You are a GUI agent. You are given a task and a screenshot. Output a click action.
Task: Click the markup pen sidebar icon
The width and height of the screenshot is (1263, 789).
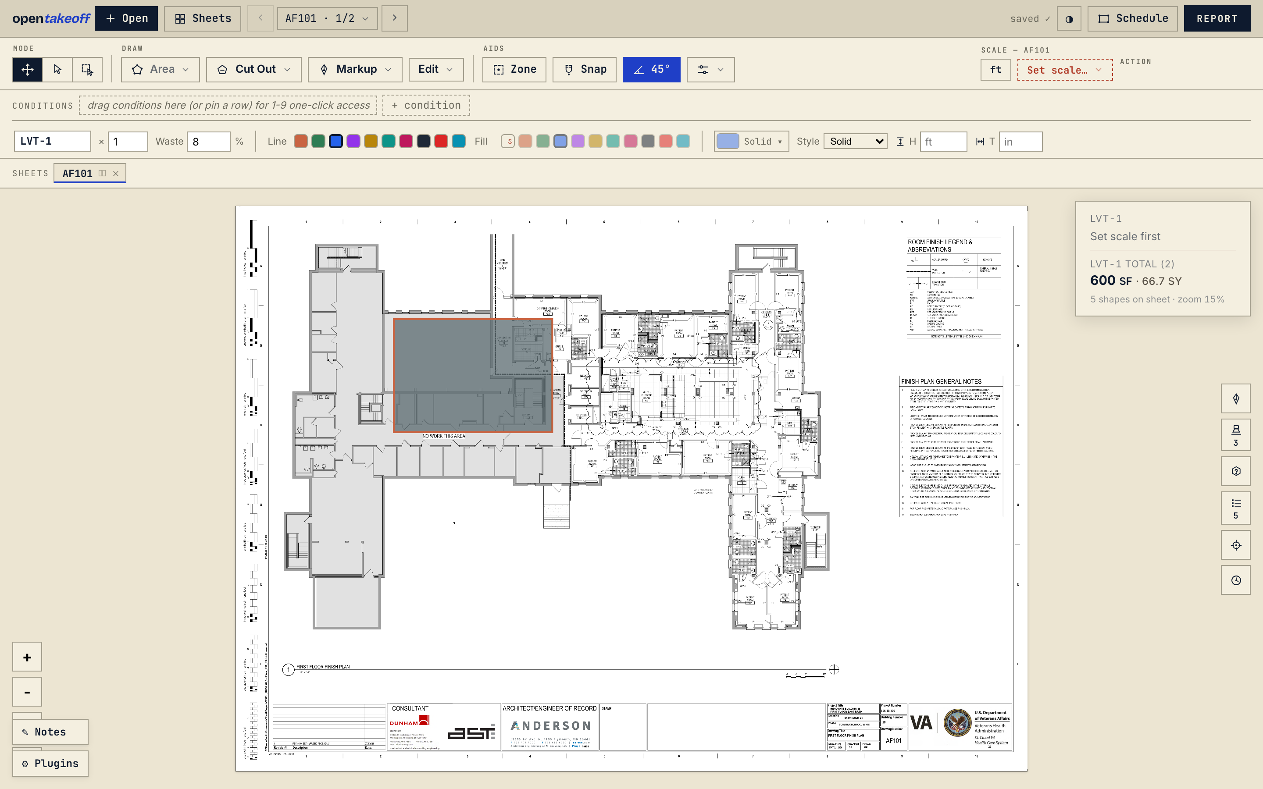(1236, 399)
